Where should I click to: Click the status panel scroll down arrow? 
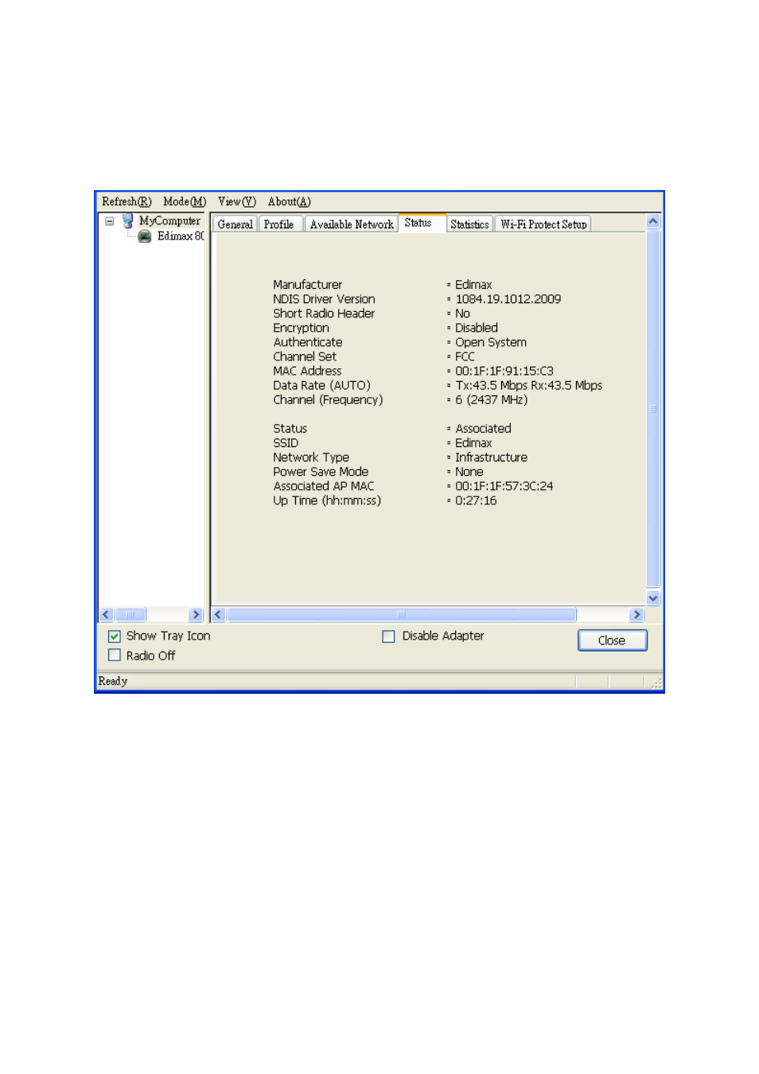tap(653, 598)
